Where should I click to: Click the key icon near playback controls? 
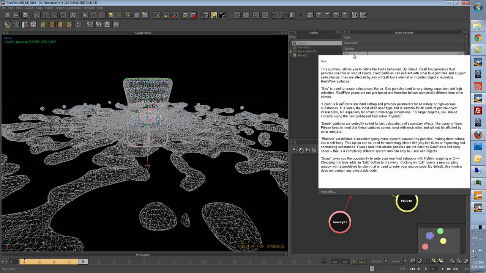[x=466, y=261]
